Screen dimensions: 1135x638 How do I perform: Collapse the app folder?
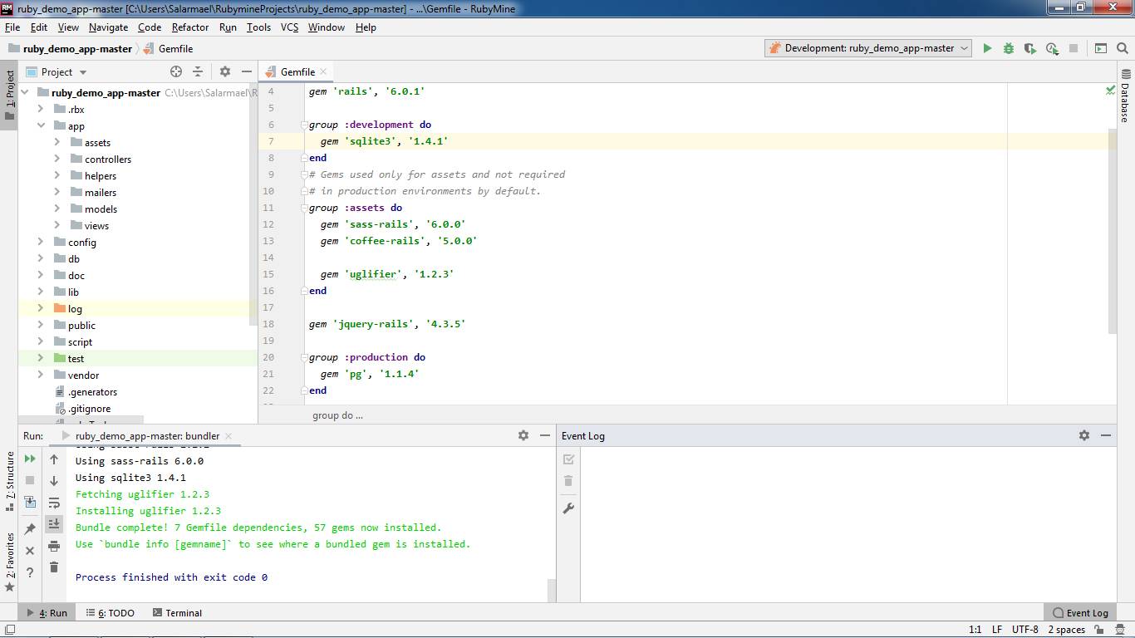(x=41, y=126)
